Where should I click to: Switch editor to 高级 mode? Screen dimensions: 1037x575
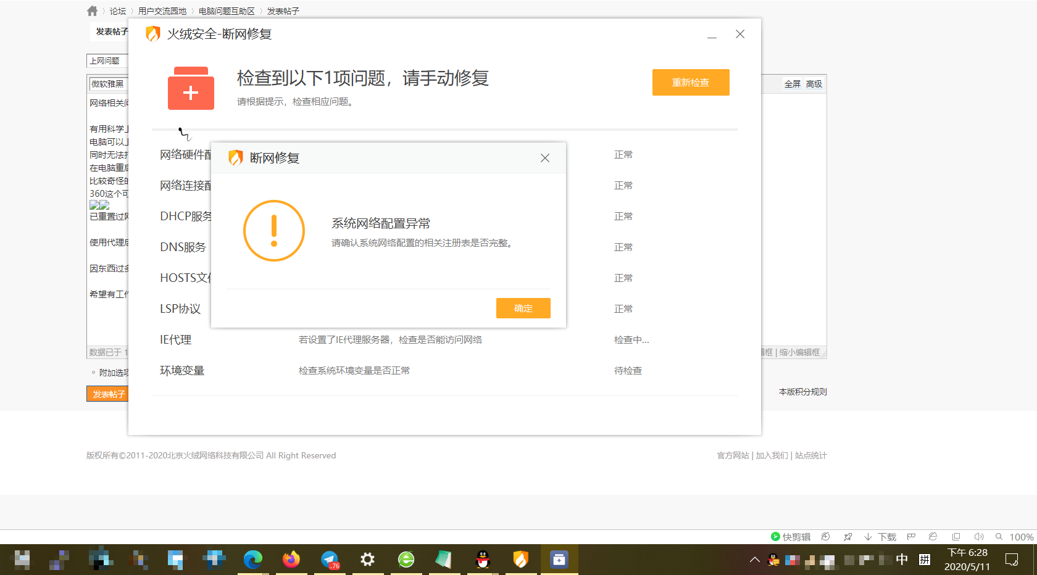(x=814, y=84)
